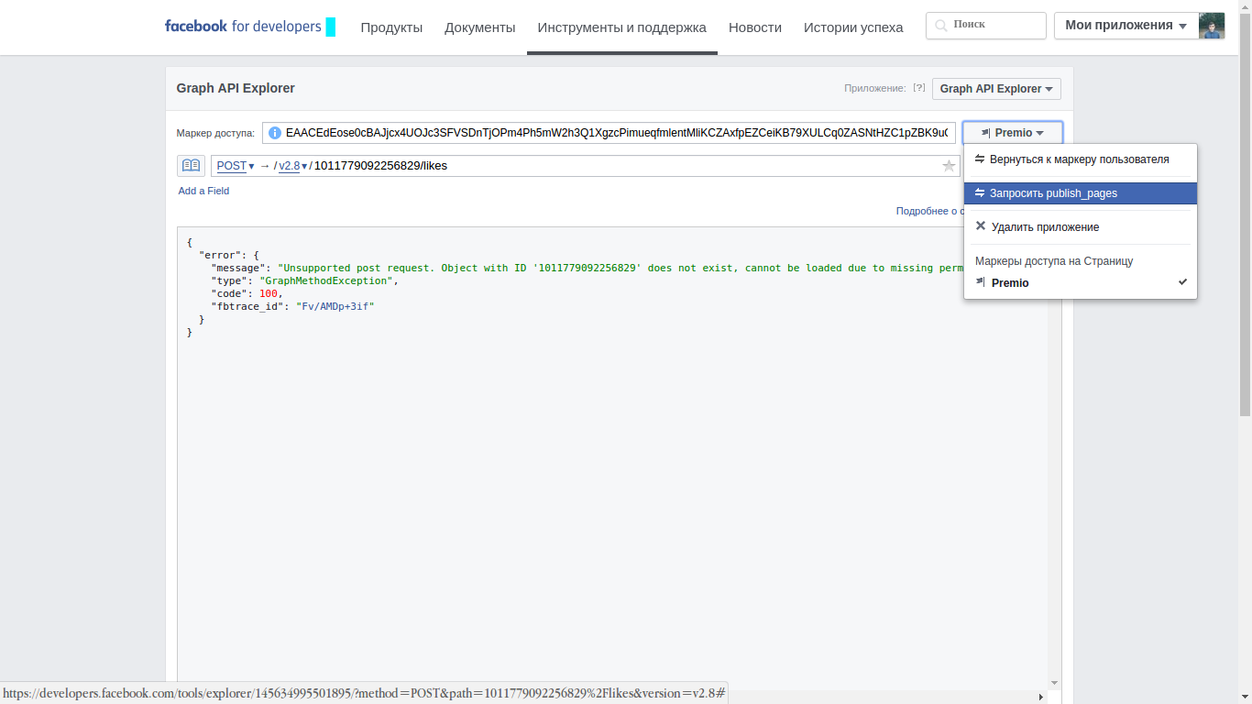Open Инструменты и поддержка tab
This screenshot has height=704, width=1252.
pos(622,27)
